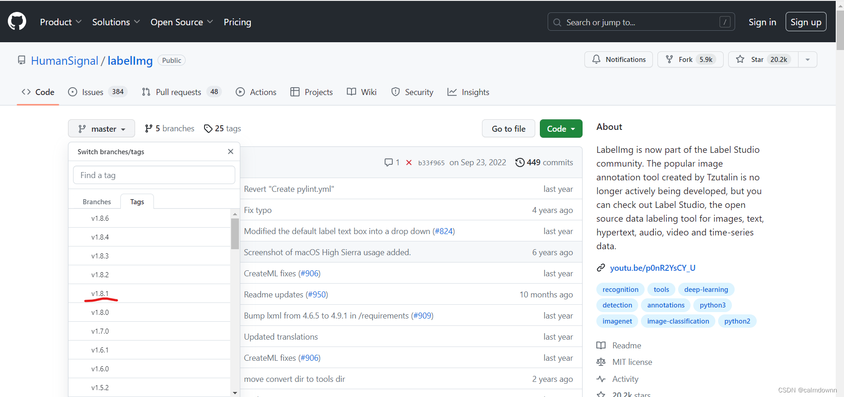
Task: Open the green Code dropdown button
Action: coord(561,129)
